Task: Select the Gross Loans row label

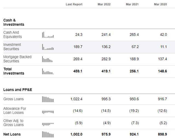Action: (13, 99)
